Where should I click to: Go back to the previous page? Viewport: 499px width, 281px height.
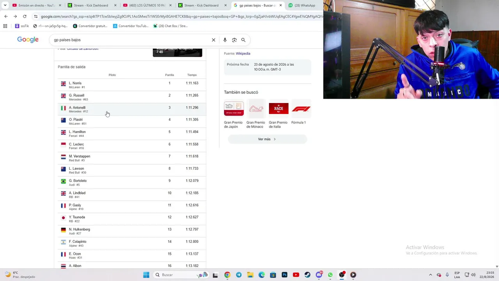click(6, 16)
